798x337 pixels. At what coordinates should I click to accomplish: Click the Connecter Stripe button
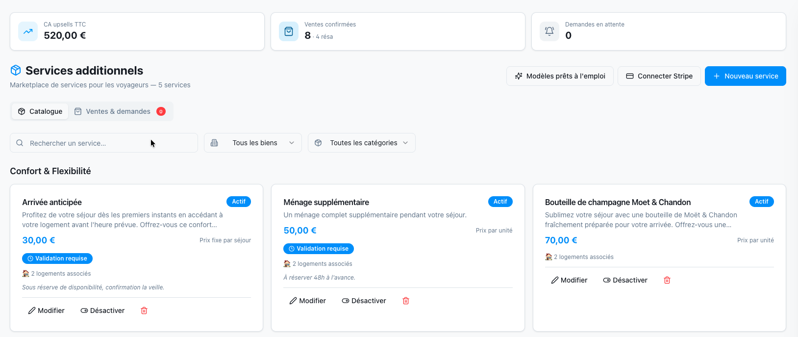(x=659, y=76)
